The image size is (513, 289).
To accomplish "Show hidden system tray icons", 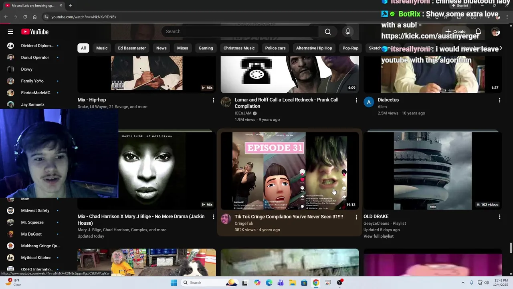I will point(463,283).
